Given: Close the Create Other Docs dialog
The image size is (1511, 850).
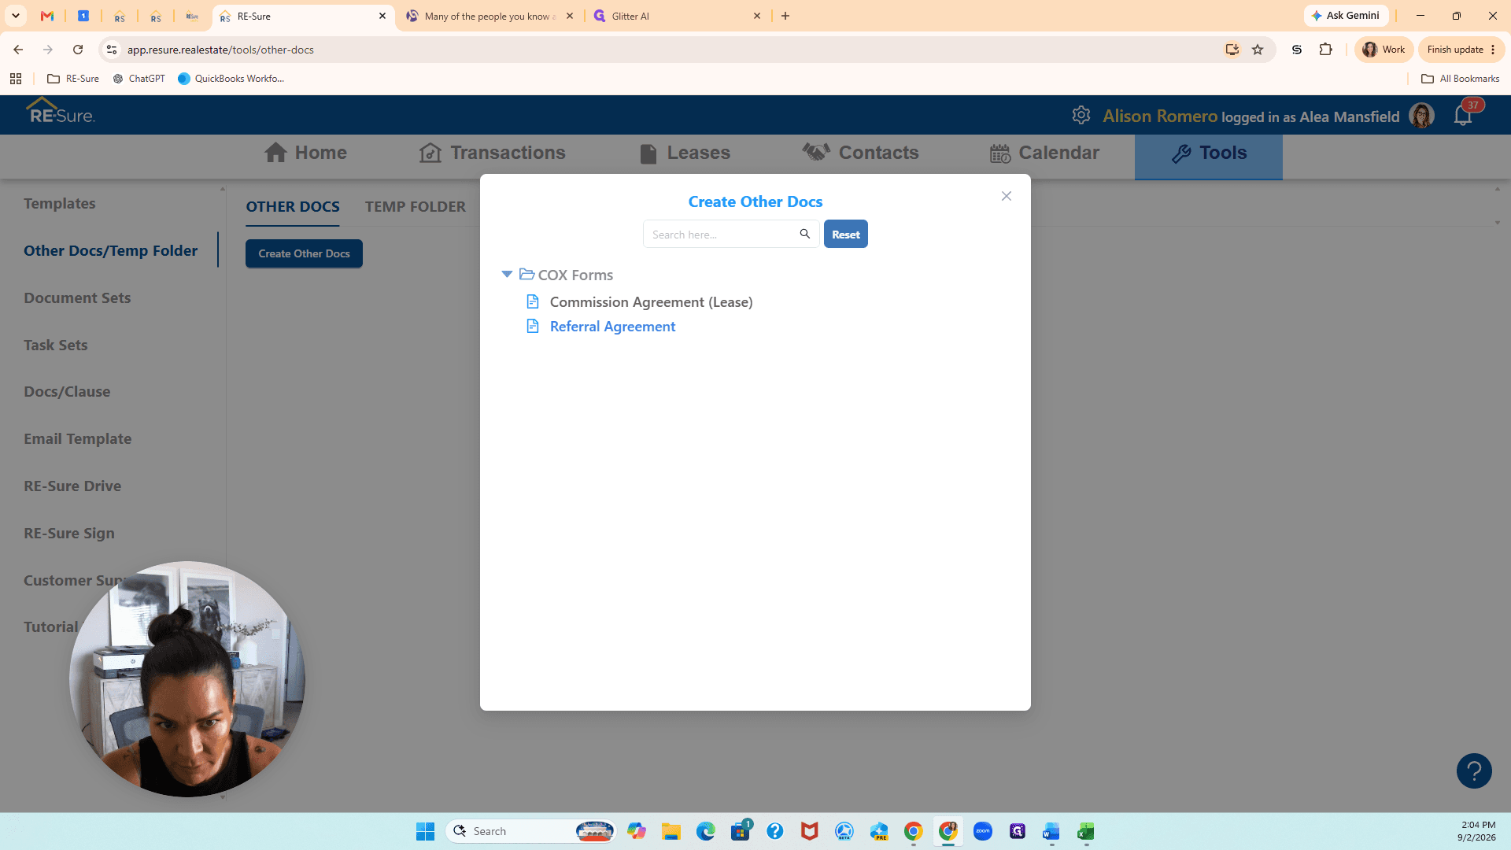Looking at the screenshot, I should coord(1006,196).
